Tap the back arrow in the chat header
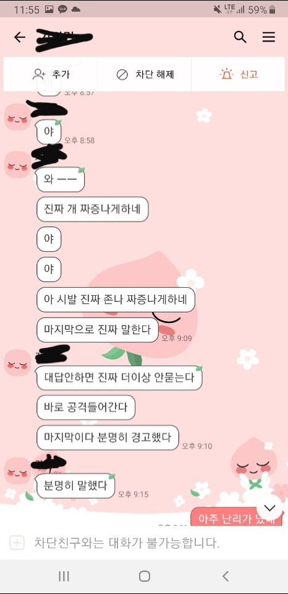The height and width of the screenshot is (594, 288). [x=19, y=37]
